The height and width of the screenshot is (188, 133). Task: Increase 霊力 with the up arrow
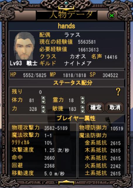83,98
